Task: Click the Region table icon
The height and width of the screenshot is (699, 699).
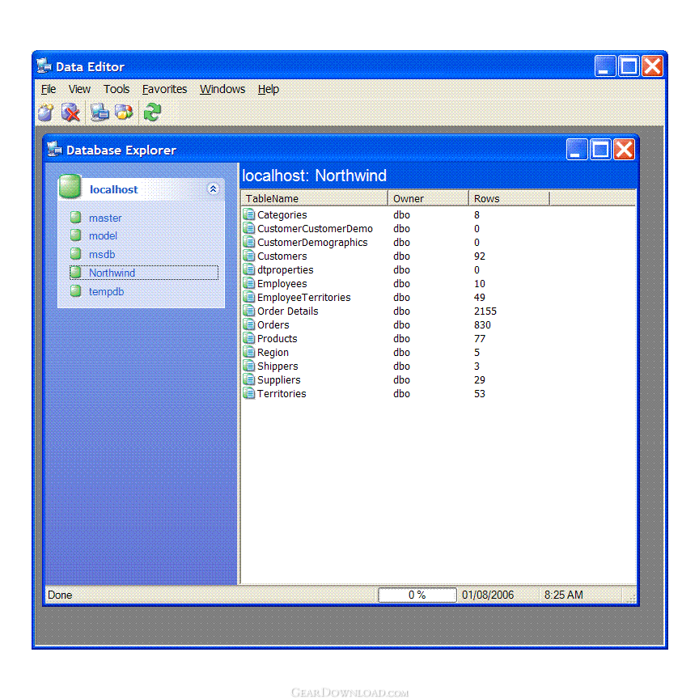Action: pos(248,352)
